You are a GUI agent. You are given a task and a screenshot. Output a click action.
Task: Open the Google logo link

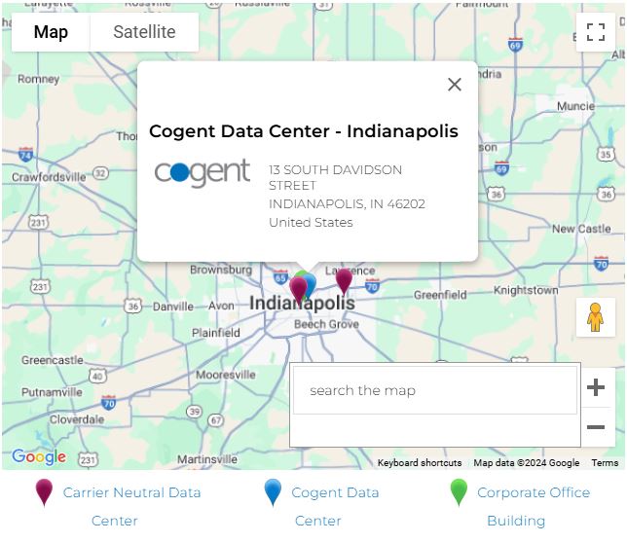tap(39, 456)
